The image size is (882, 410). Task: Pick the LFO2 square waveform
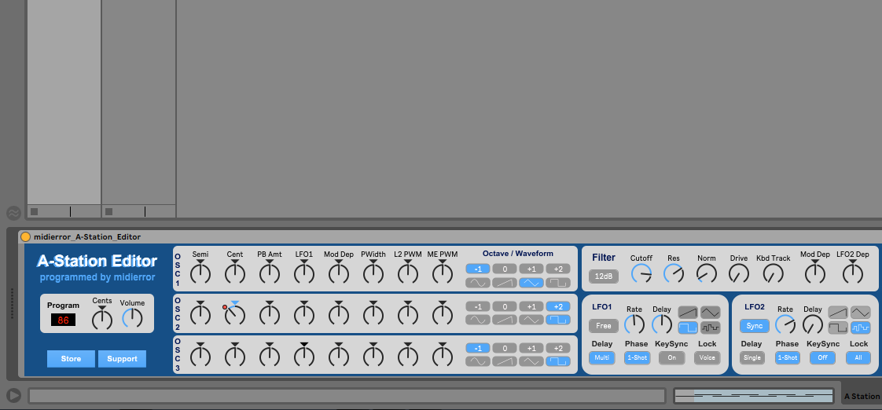click(838, 327)
